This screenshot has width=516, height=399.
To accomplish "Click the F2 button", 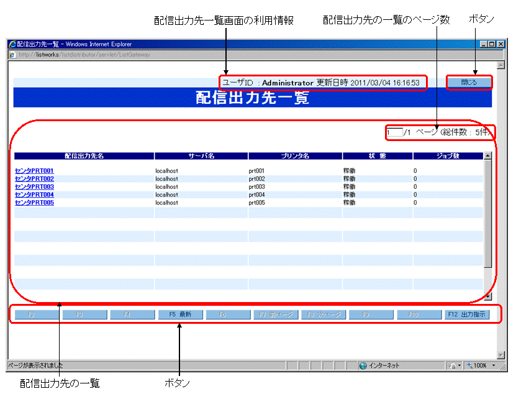I will click(37, 314).
